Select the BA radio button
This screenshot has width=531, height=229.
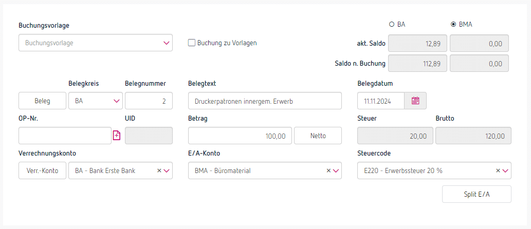(x=392, y=24)
